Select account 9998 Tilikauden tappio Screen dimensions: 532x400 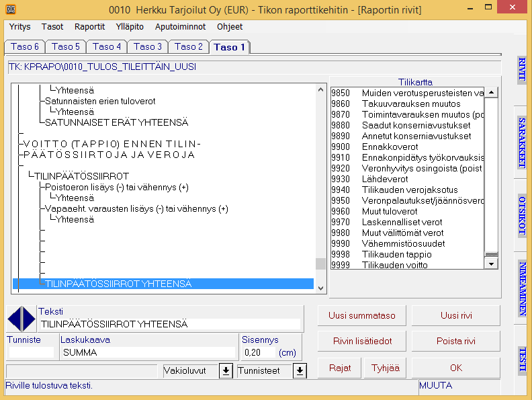pyautogui.click(x=407, y=254)
